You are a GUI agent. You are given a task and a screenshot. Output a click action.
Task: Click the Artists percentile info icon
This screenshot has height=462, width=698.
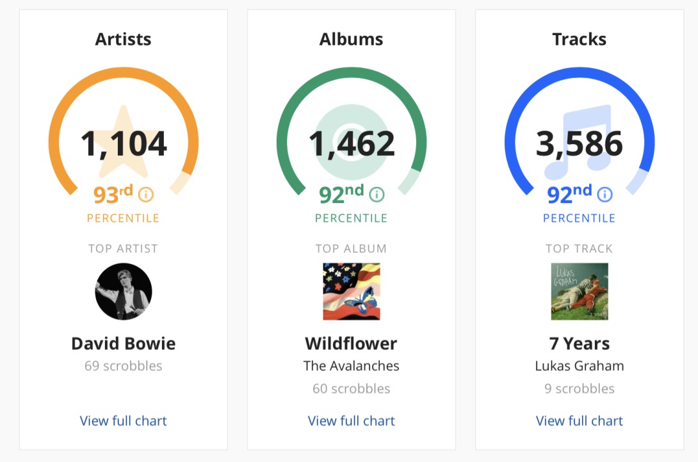146,194
